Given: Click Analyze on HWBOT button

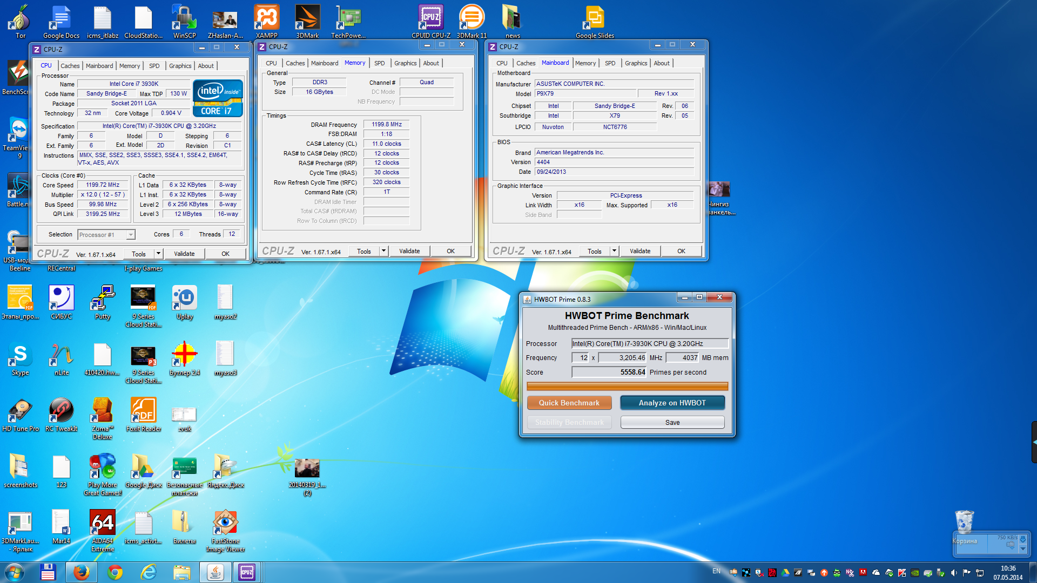Looking at the screenshot, I should pos(672,403).
